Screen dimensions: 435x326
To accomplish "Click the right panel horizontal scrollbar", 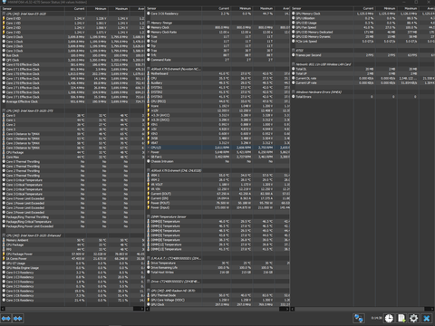I will pyautogui.click(x=362, y=309).
